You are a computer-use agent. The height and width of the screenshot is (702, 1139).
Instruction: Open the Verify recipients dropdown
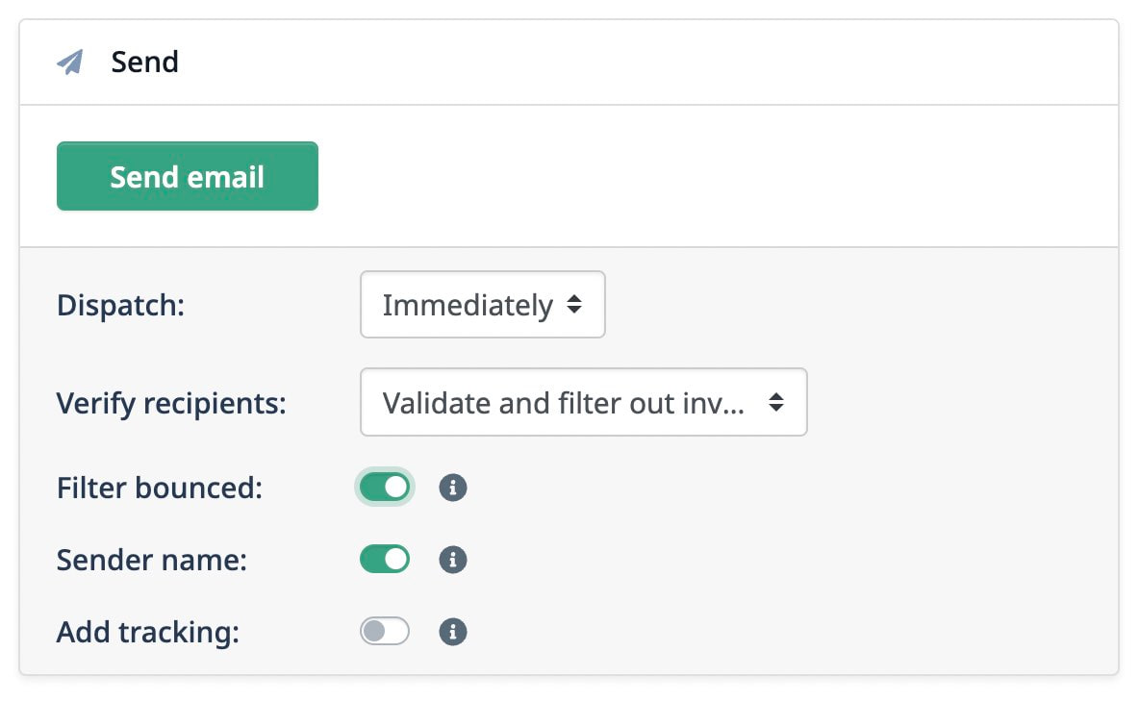pos(583,402)
